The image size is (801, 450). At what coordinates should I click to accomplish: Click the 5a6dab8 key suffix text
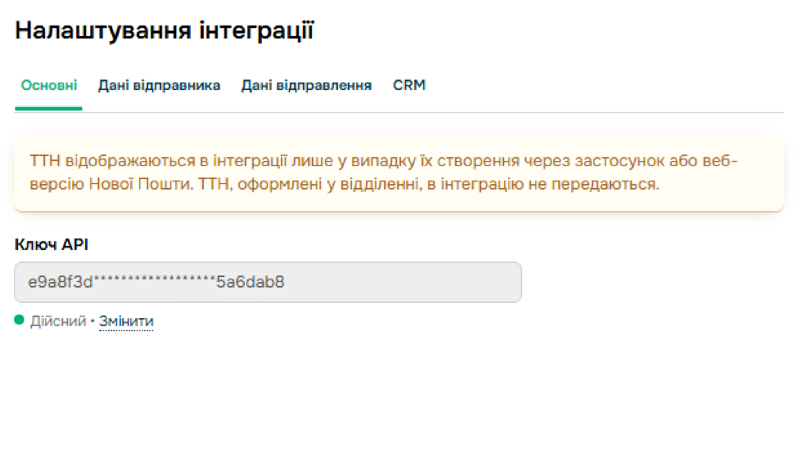(250, 282)
